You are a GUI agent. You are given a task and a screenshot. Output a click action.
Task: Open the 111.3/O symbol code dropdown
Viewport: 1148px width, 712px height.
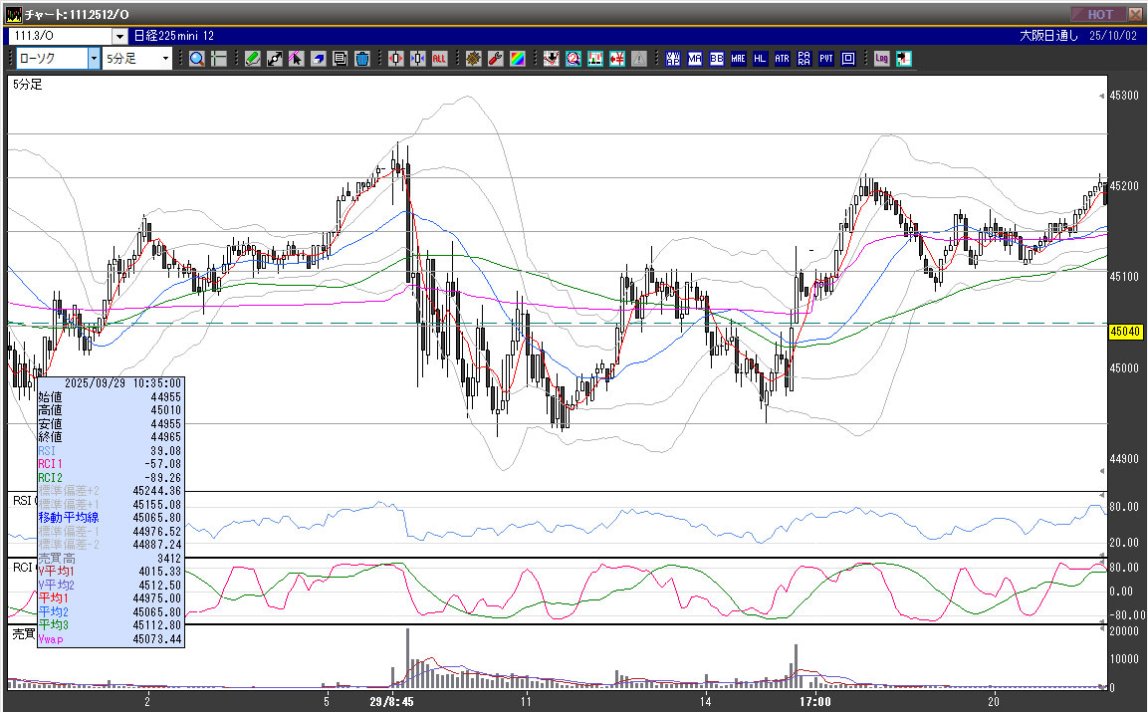(x=118, y=37)
